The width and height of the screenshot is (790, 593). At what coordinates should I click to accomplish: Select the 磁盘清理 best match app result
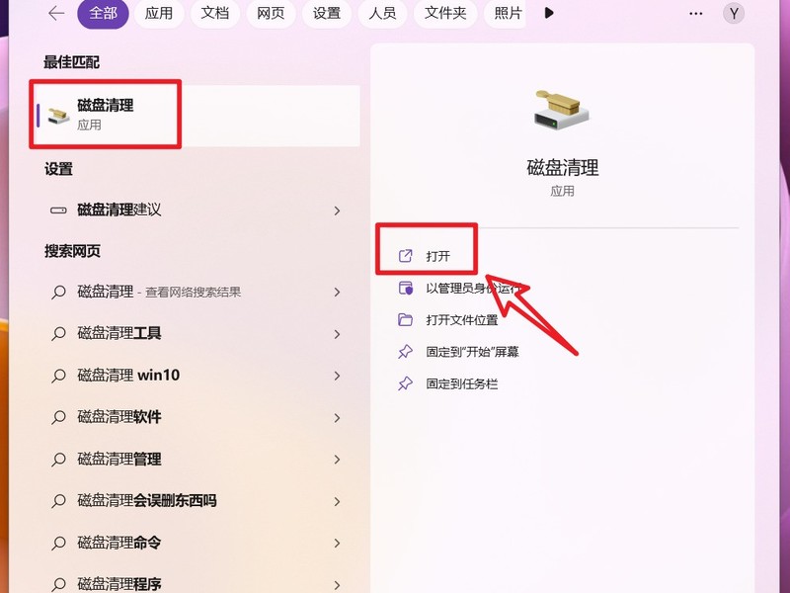(198, 116)
